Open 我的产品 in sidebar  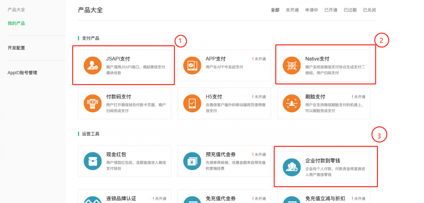click(x=16, y=23)
